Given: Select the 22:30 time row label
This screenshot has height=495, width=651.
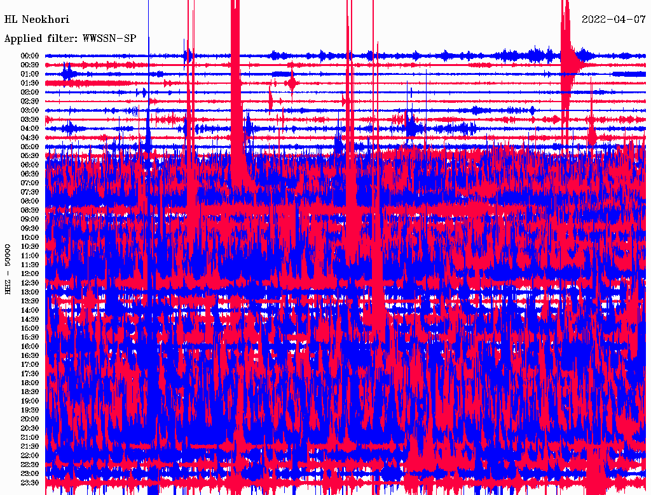Looking at the screenshot, I should 30,465.
